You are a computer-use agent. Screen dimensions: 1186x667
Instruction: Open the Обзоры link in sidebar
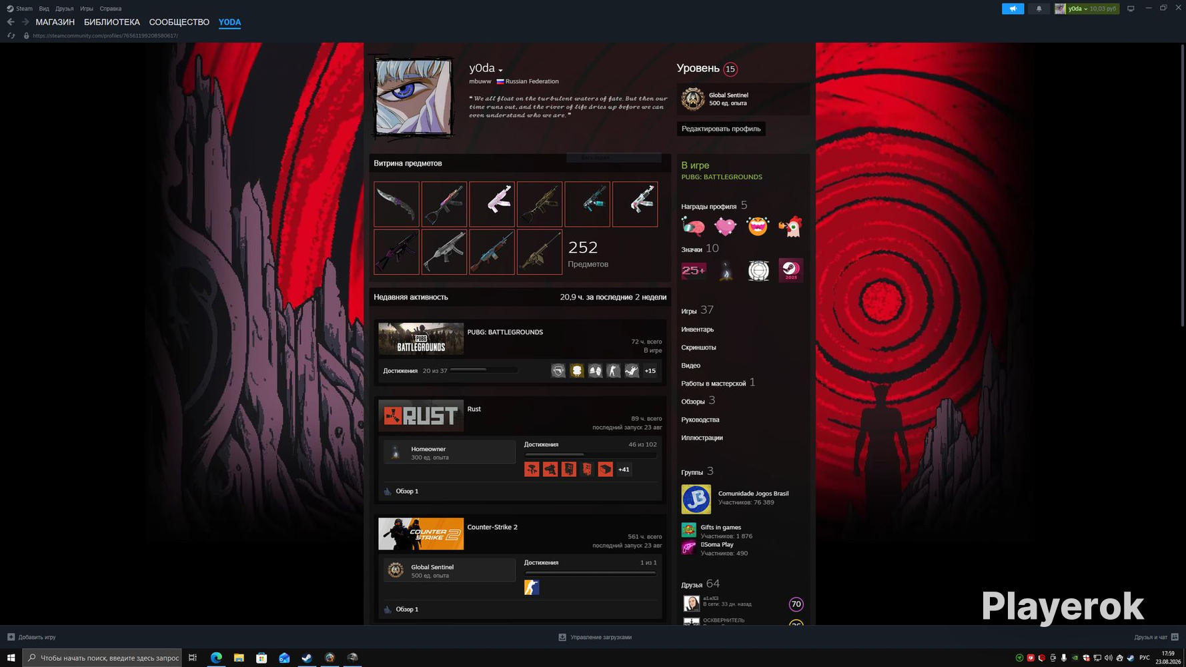click(693, 402)
